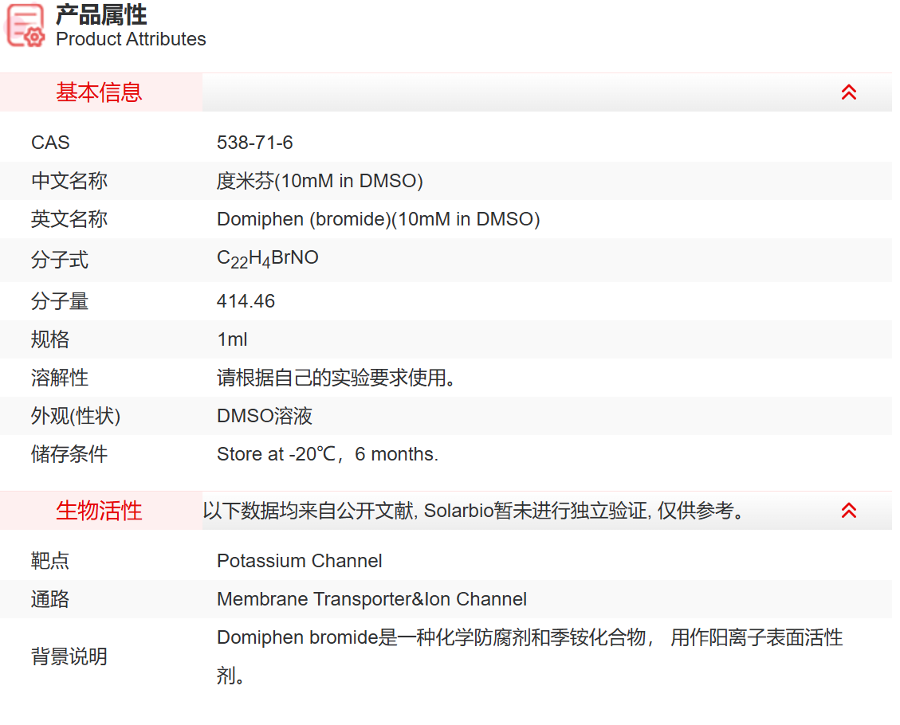Select the 靶点 value Potassium Channel
Image resolution: width=900 pixels, height=725 pixels.
click(299, 561)
